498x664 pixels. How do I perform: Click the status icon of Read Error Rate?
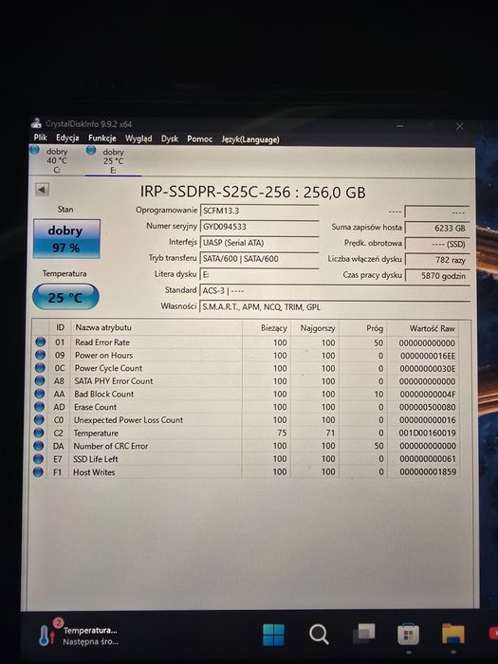[x=41, y=341]
